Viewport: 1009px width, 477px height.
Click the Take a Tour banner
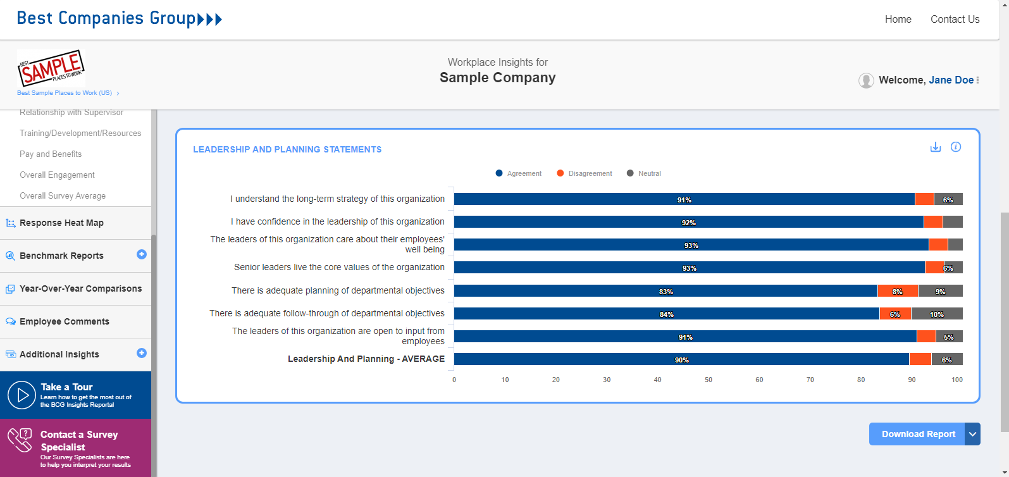75,395
